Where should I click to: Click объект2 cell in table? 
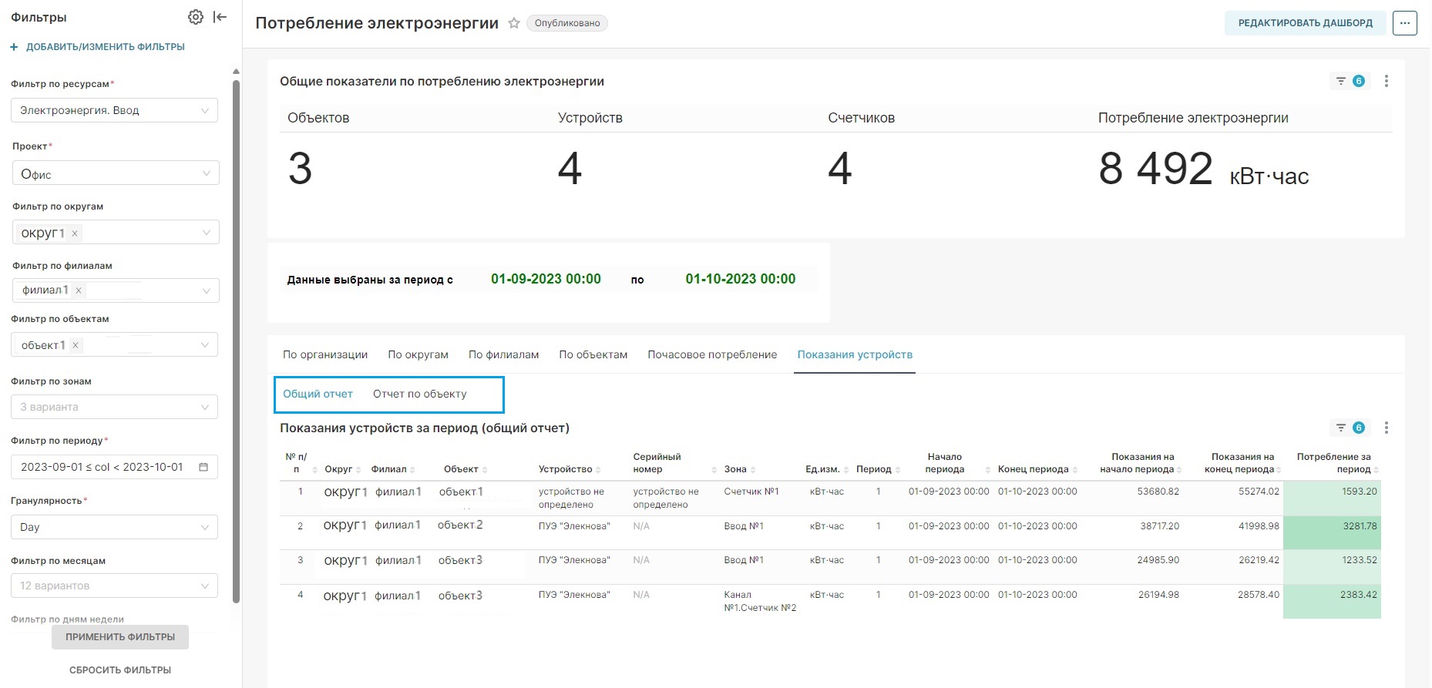click(460, 525)
